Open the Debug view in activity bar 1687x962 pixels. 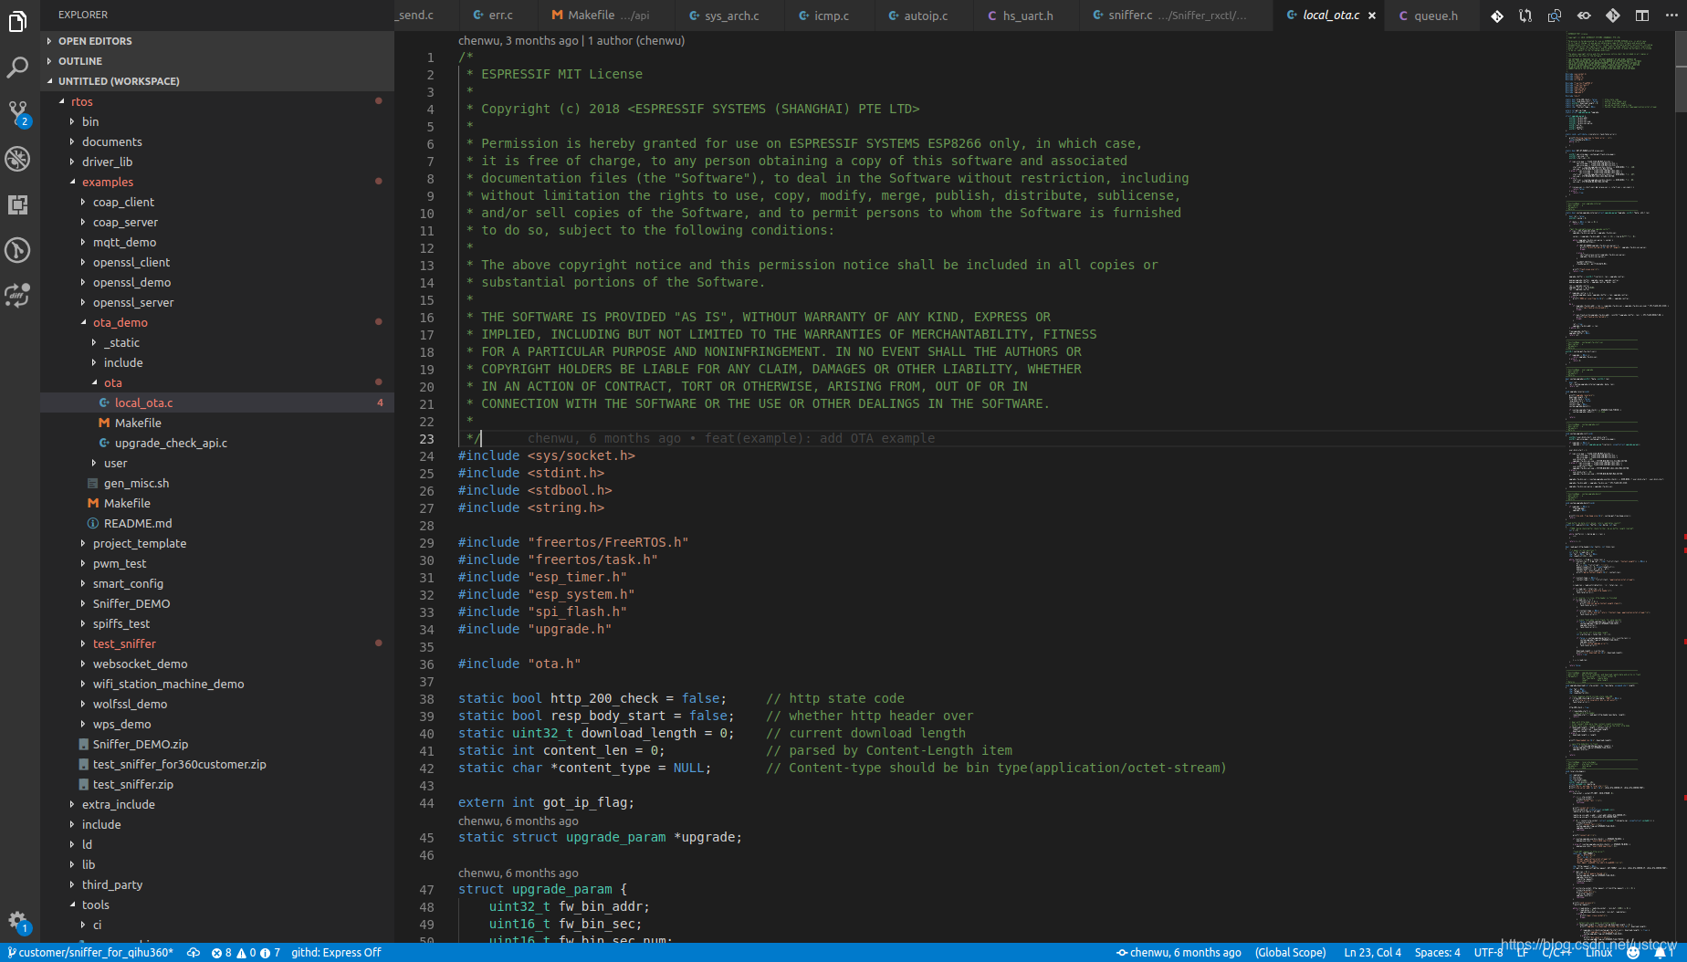(18, 159)
